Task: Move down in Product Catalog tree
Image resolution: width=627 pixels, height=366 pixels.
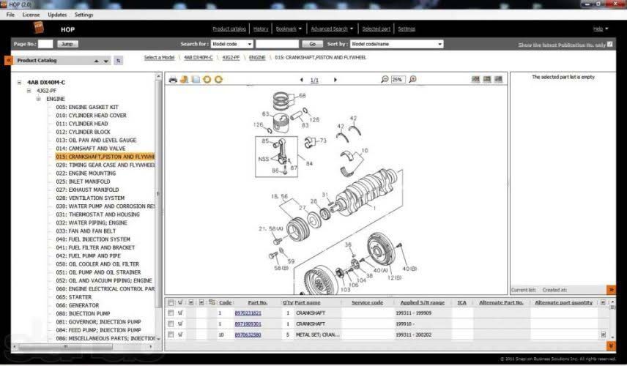Action: tap(106, 61)
